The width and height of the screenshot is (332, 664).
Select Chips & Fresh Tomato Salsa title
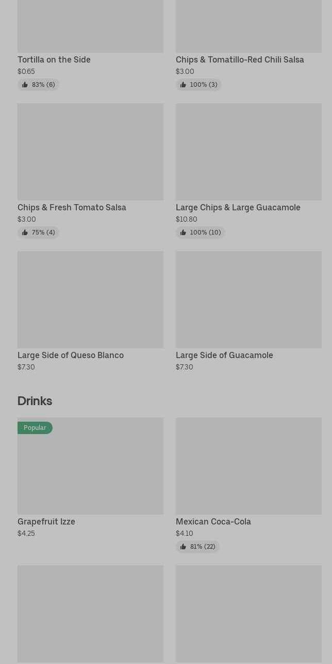(72, 207)
